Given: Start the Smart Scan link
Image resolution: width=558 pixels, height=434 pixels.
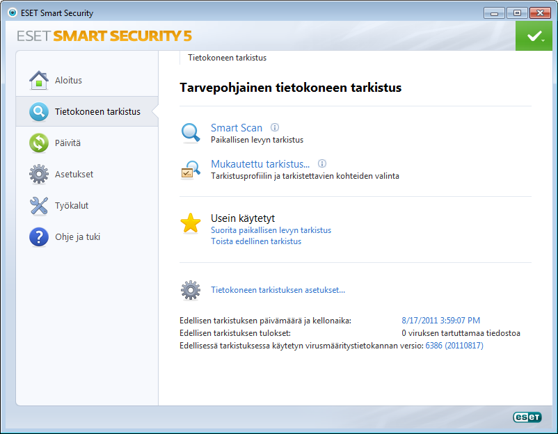Looking at the screenshot, I should click(x=237, y=128).
